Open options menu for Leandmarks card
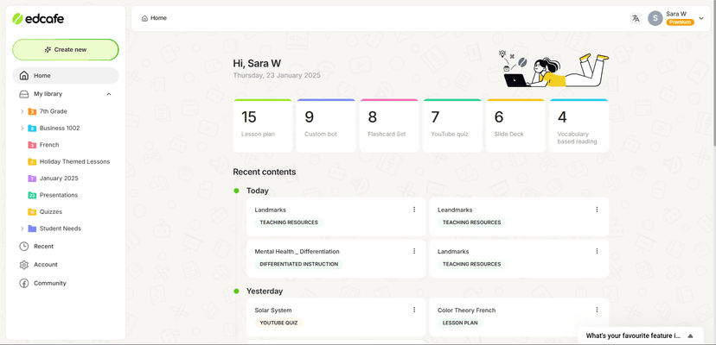This screenshot has height=345, width=716. 597,210
